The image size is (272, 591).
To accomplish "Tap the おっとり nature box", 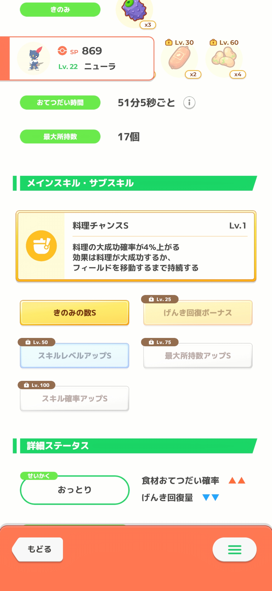I will (75, 490).
